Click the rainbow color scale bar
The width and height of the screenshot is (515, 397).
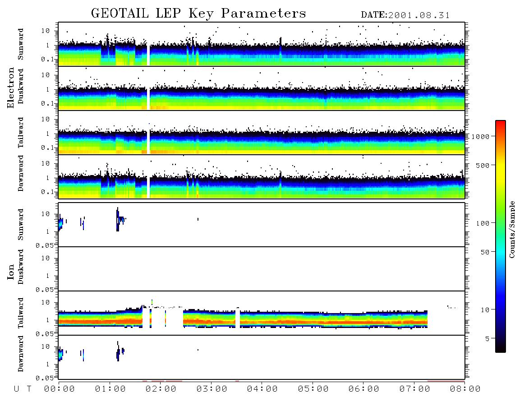501,236
